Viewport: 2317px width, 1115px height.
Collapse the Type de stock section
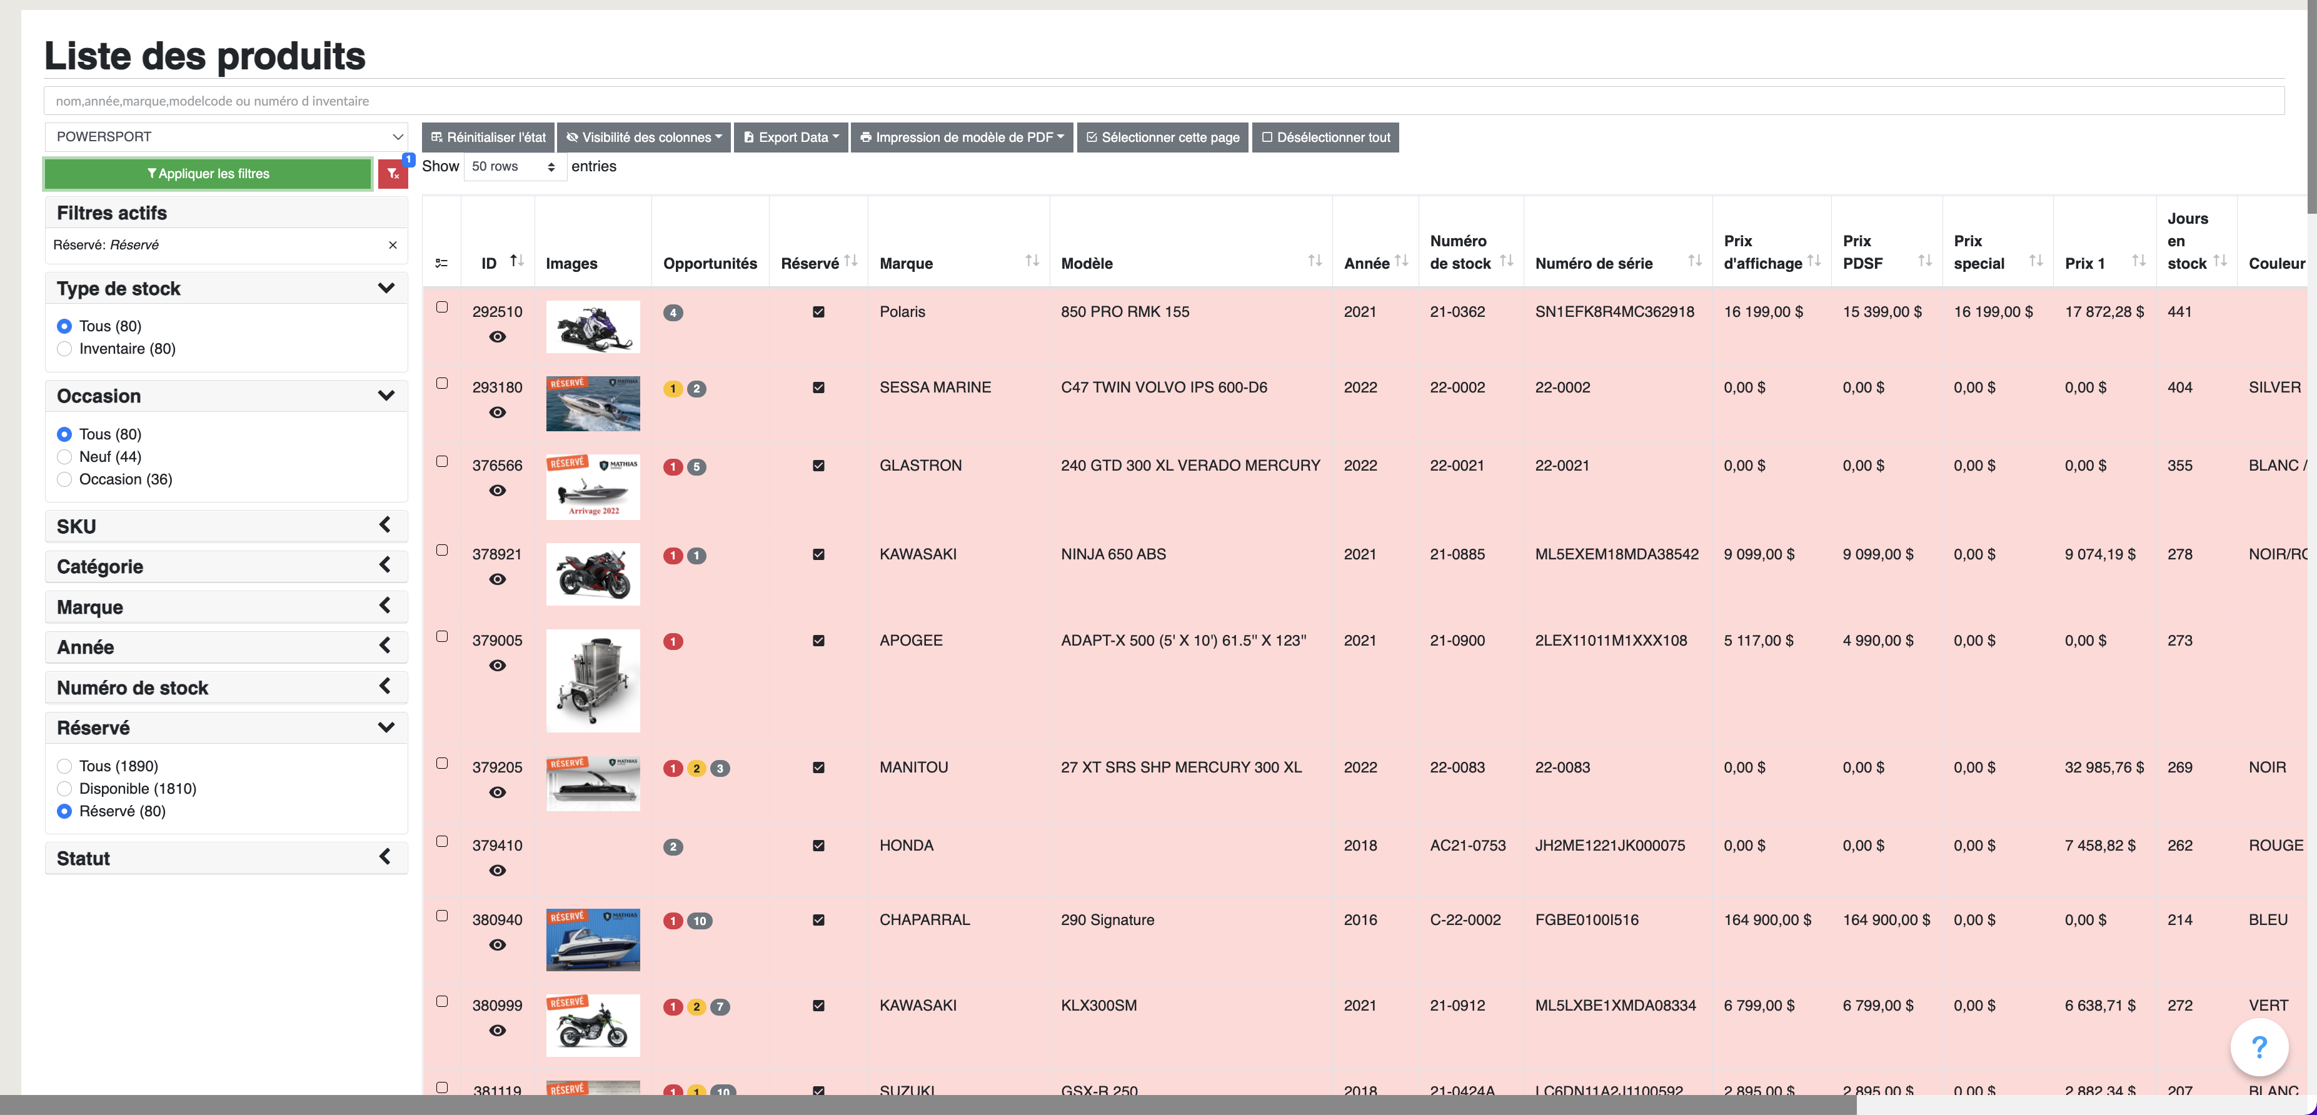click(x=386, y=287)
